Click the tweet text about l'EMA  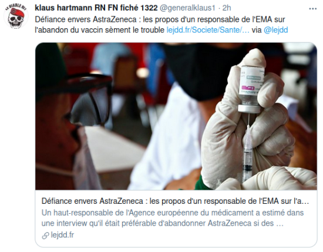pyautogui.click(x=160, y=19)
